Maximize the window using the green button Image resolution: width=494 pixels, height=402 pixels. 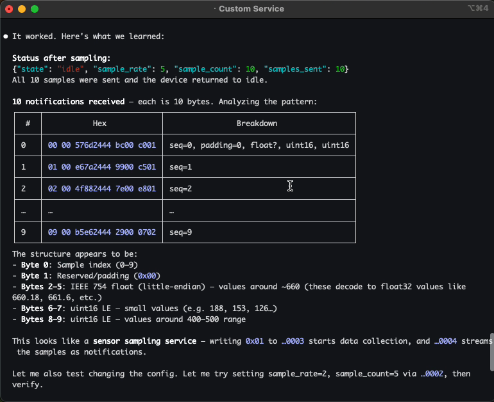[35, 9]
